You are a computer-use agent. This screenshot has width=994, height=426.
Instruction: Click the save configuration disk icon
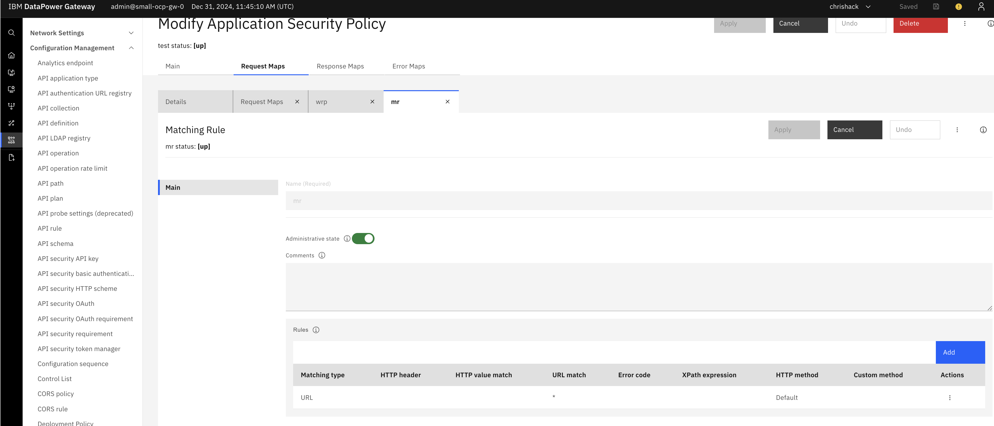pyautogui.click(x=936, y=6)
